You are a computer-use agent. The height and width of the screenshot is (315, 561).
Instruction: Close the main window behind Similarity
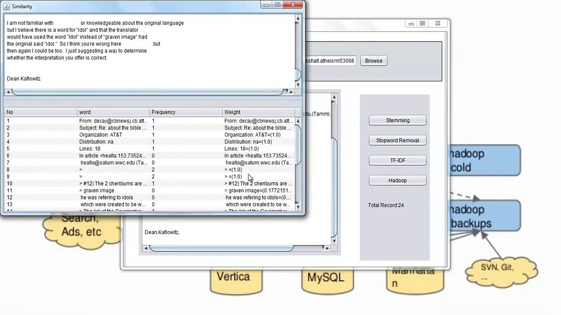click(438, 24)
